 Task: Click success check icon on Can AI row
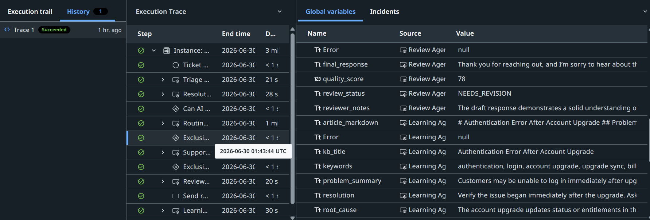(x=141, y=109)
